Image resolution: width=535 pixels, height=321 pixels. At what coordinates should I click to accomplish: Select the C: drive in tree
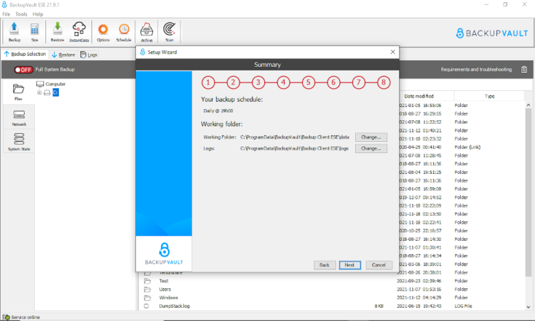tap(56, 92)
